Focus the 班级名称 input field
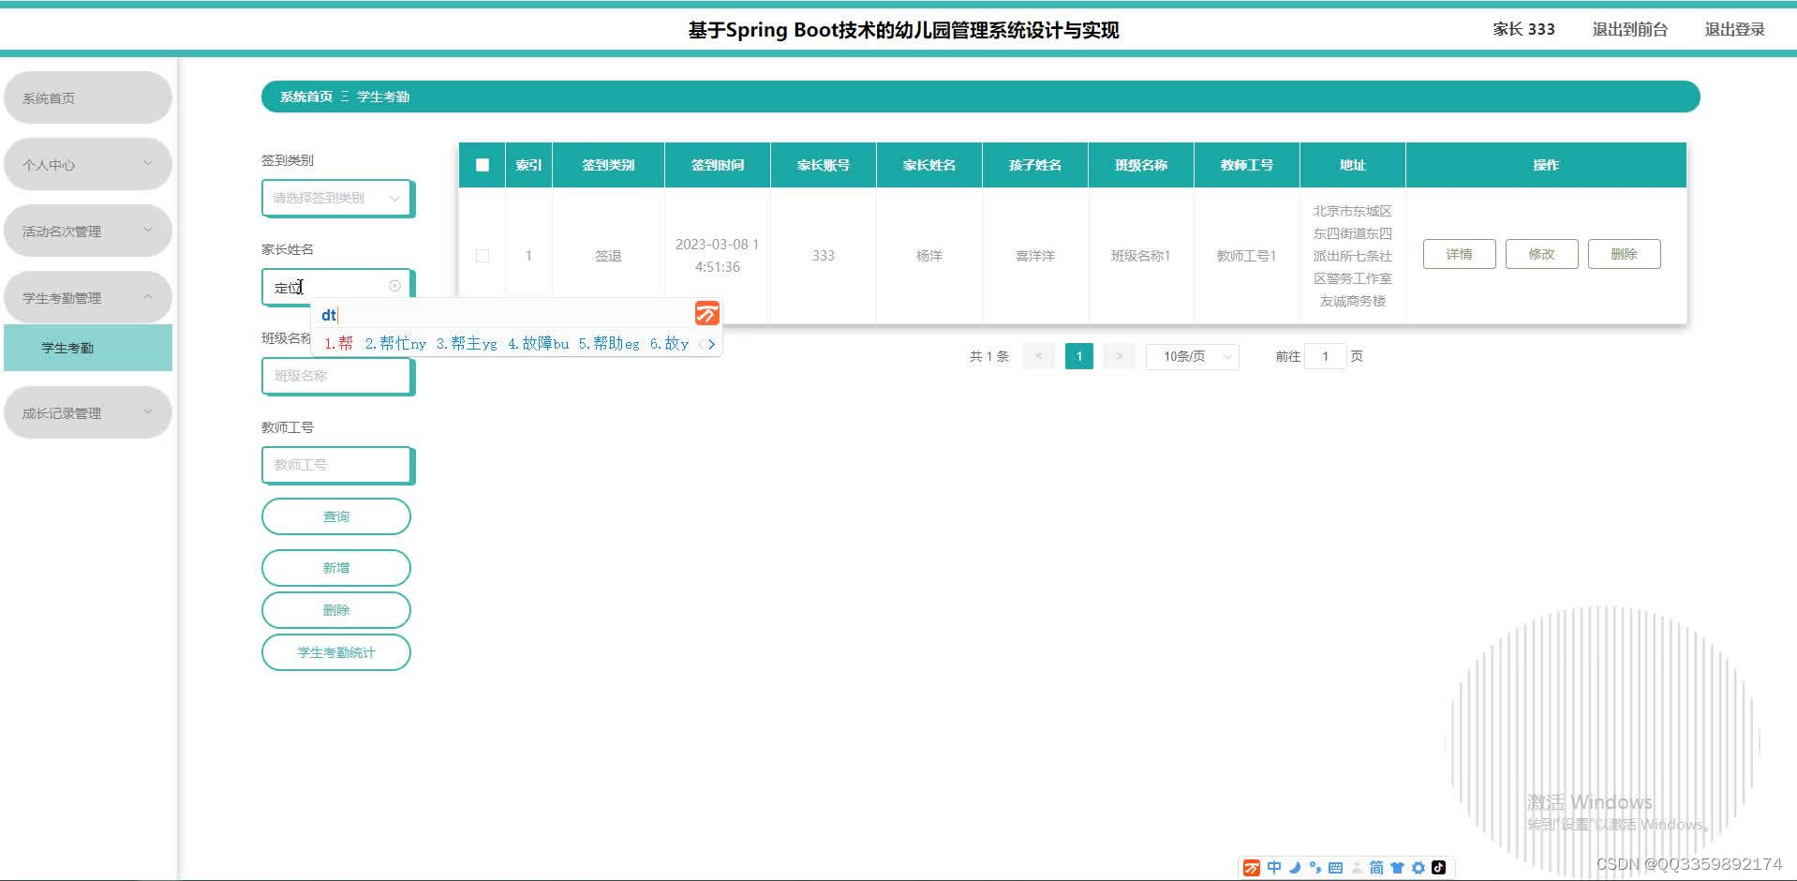The height and width of the screenshot is (881, 1797). pyautogui.click(x=336, y=376)
